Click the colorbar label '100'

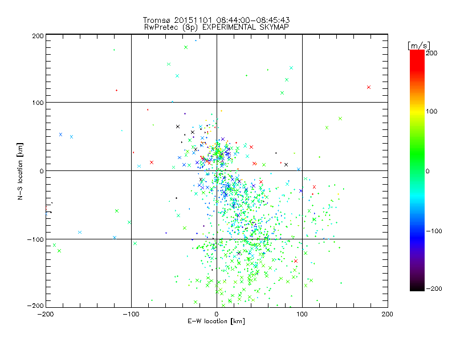tap(431, 111)
